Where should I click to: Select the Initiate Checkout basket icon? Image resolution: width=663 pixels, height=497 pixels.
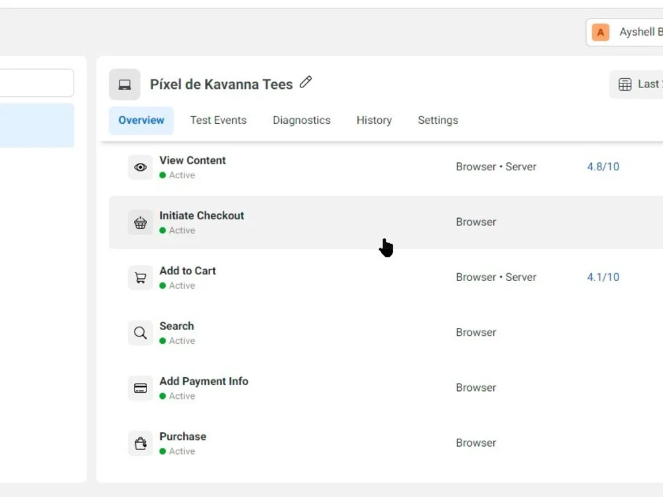tap(140, 223)
